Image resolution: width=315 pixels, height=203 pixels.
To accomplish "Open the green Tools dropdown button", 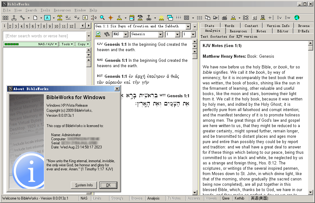I will click(67, 44).
